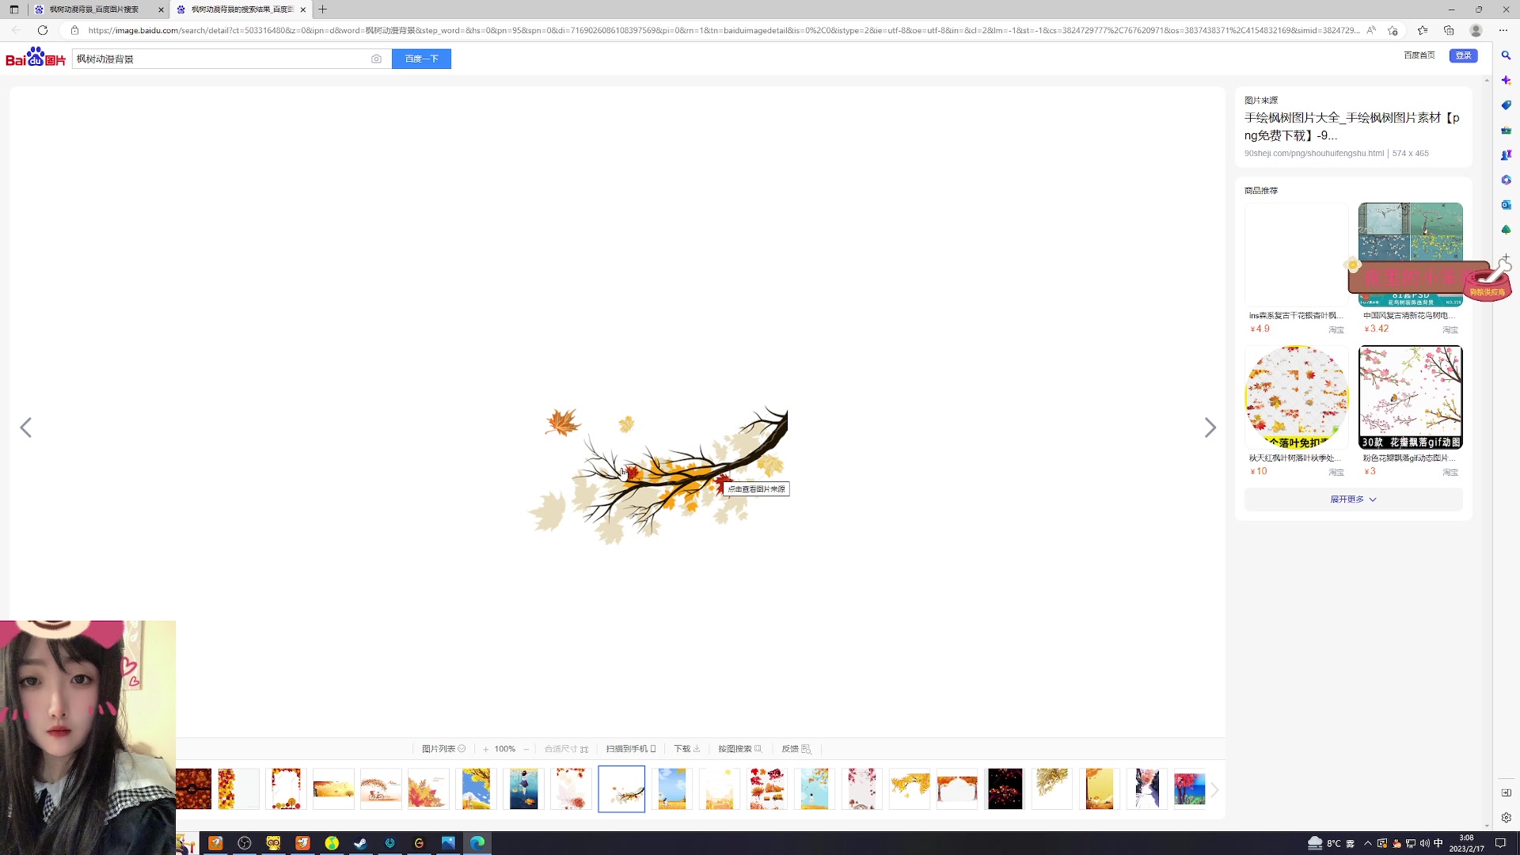Click the browser address bar URL
1520x855 pixels.
click(x=724, y=30)
